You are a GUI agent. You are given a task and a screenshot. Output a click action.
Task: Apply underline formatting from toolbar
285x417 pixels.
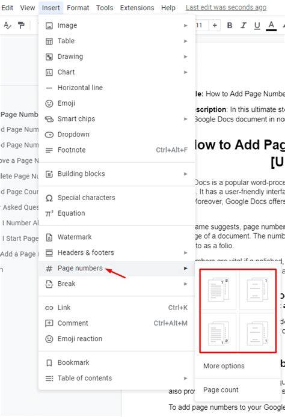pos(257,25)
